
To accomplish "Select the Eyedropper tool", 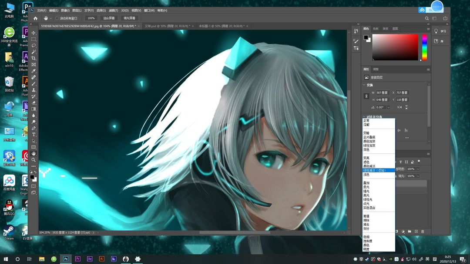I will tap(34, 71).
